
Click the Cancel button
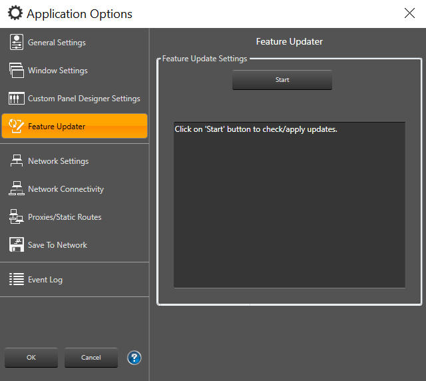[x=91, y=358]
